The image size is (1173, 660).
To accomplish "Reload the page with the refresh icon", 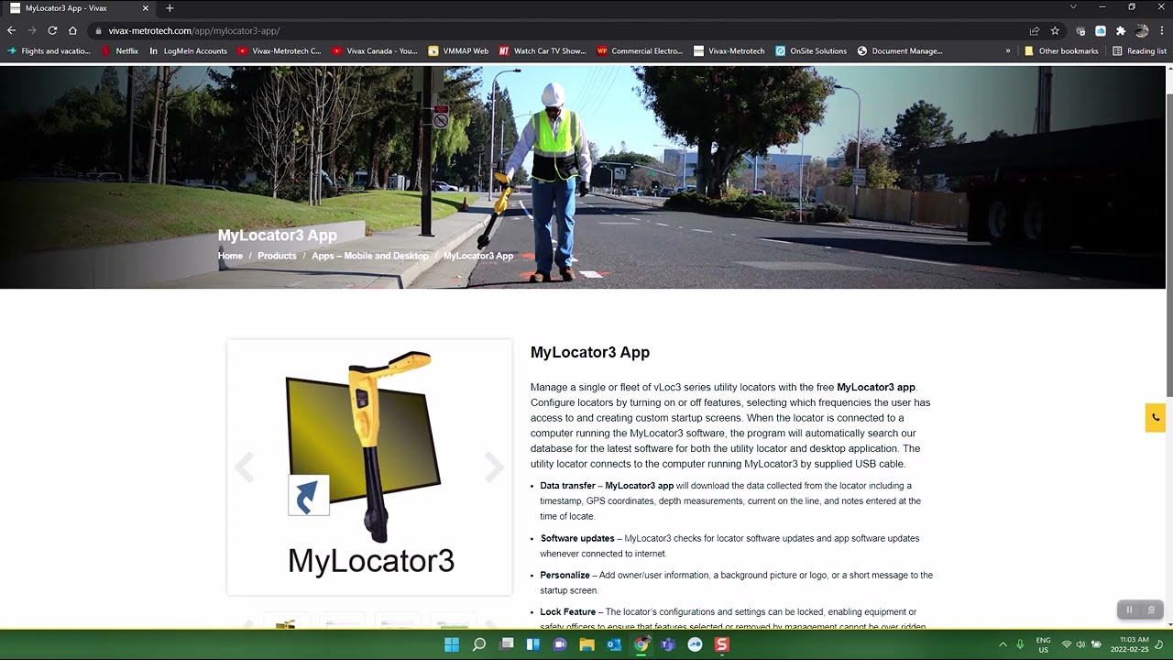I will tap(52, 30).
